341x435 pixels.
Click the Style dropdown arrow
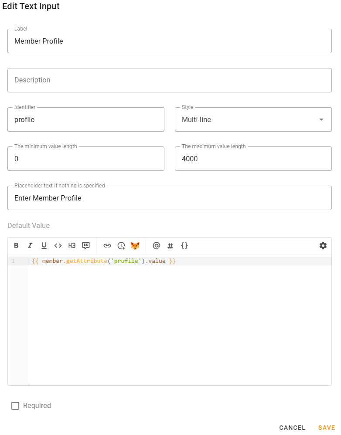pos(321,119)
